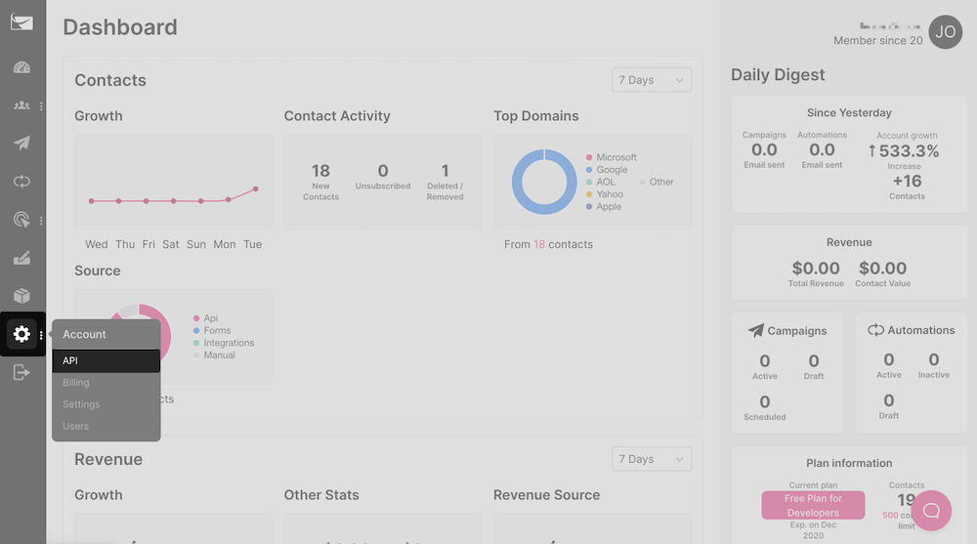Click the JO user avatar

pyautogui.click(x=945, y=31)
